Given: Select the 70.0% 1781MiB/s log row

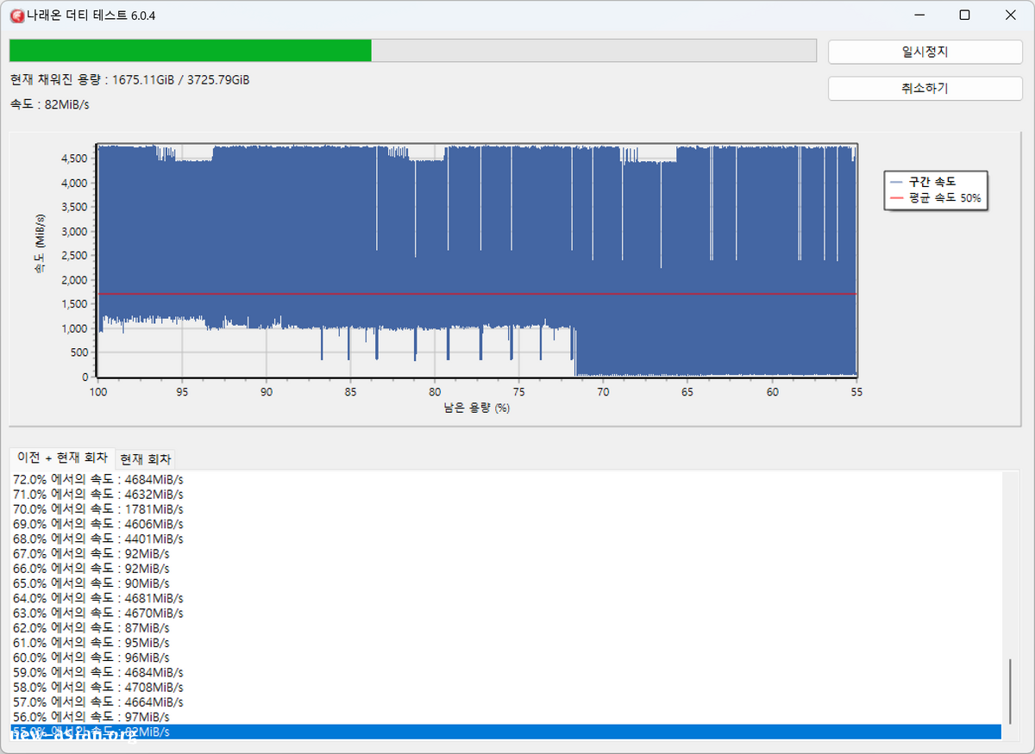Looking at the screenshot, I should [x=505, y=508].
